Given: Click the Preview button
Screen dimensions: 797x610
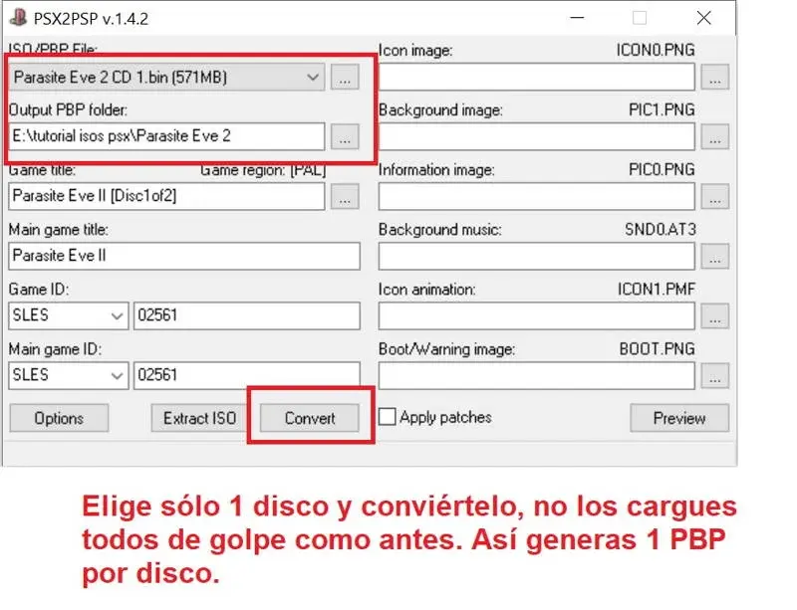Looking at the screenshot, I should tap(679, 418).
